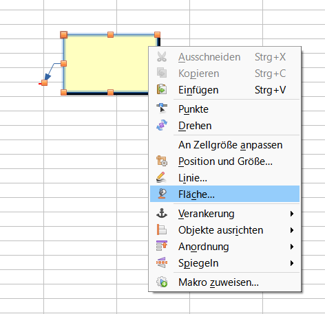This screenshot has width=325, height=314.
Task: Expand the Spiegeln submenu arrow
Action: 292,263
